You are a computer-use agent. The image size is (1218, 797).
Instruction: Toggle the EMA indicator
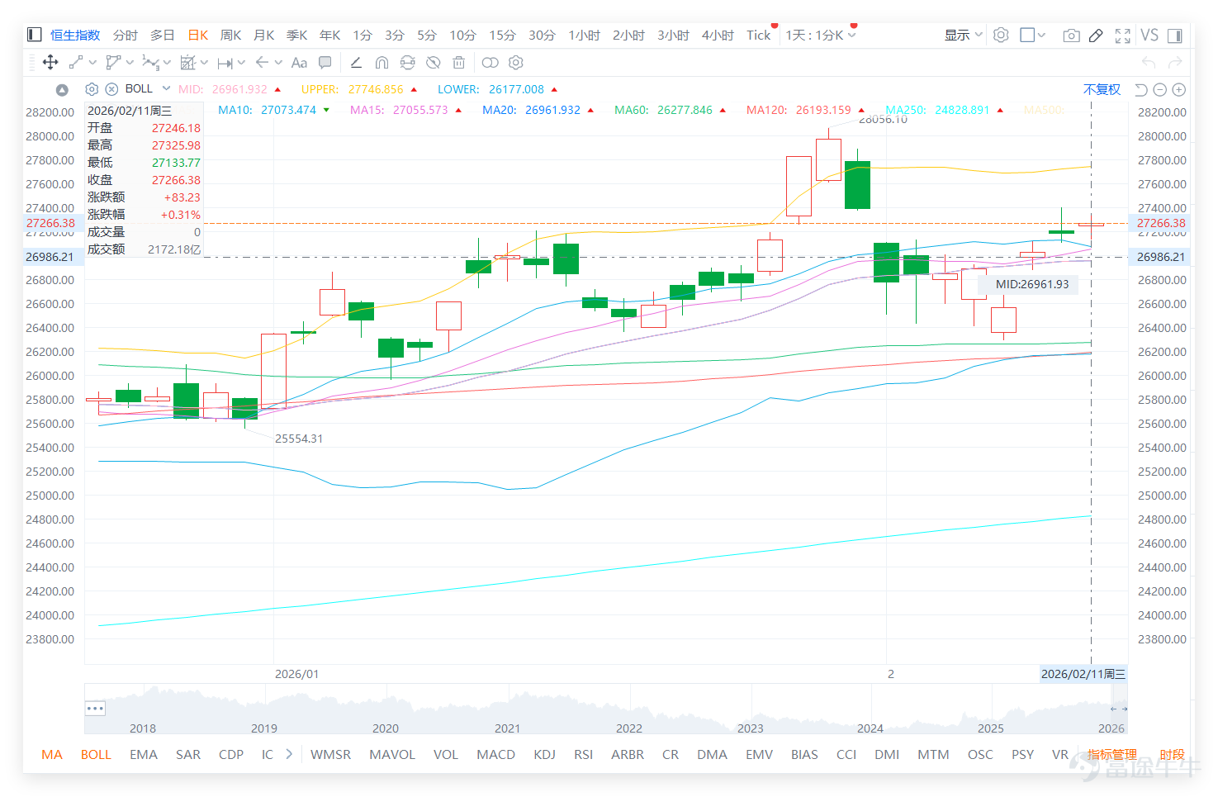(x=144, y=754)
